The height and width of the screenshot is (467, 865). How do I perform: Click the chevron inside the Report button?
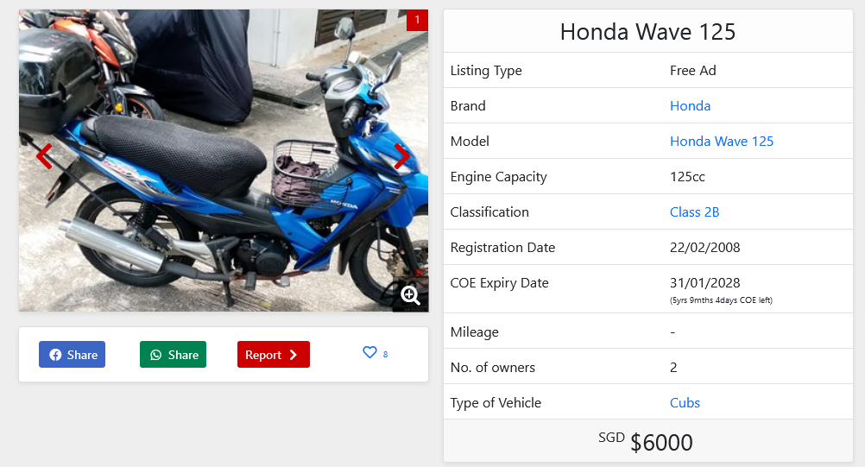point(294,355)
